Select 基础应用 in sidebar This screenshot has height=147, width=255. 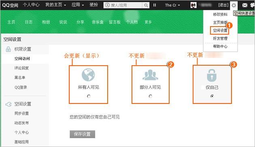[21, 142]
